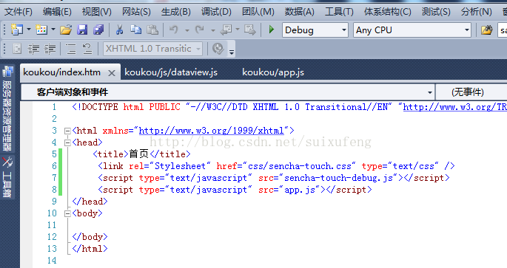Open the Undo history dropdown arrow
This screenshot has width=507, height=268.
click(x=187, y=30)
